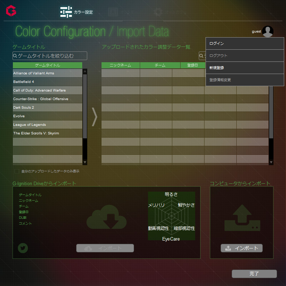Viewport: 286px width, 286px height.
Task: Click the red G-Ignition logo icon
Action: 11,11
